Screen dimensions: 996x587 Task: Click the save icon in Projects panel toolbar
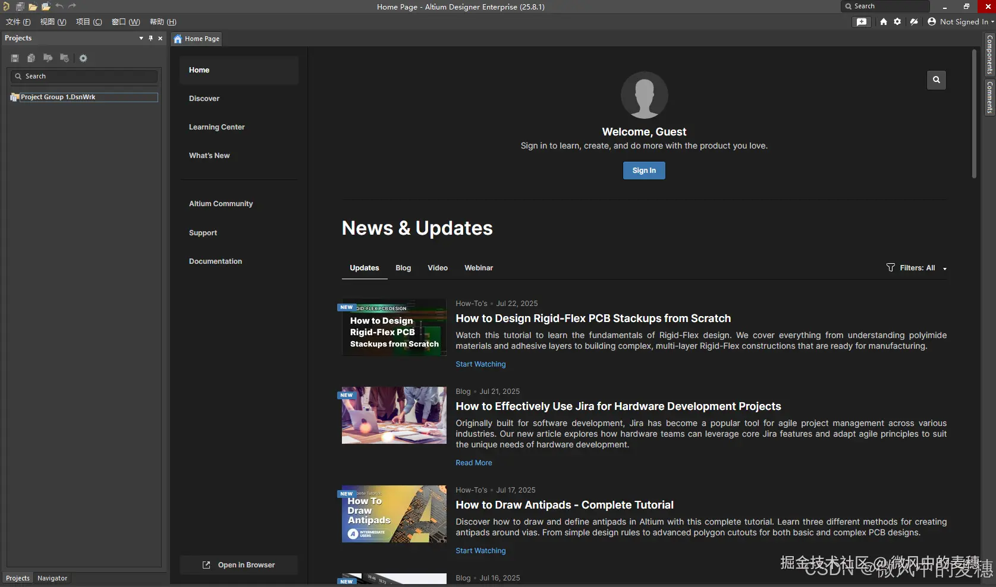point(15,58)
